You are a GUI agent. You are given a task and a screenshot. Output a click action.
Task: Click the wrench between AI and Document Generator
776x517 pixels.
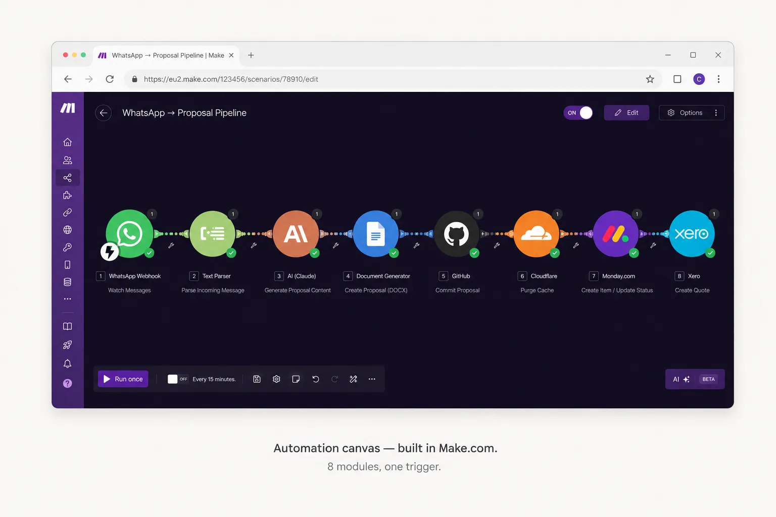[x=335, y=245]
